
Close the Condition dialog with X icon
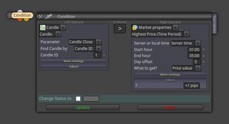tap(41, 17)
